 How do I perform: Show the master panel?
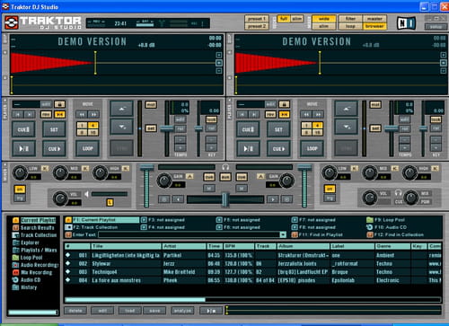pyautogui.click(x=374, y=19)
